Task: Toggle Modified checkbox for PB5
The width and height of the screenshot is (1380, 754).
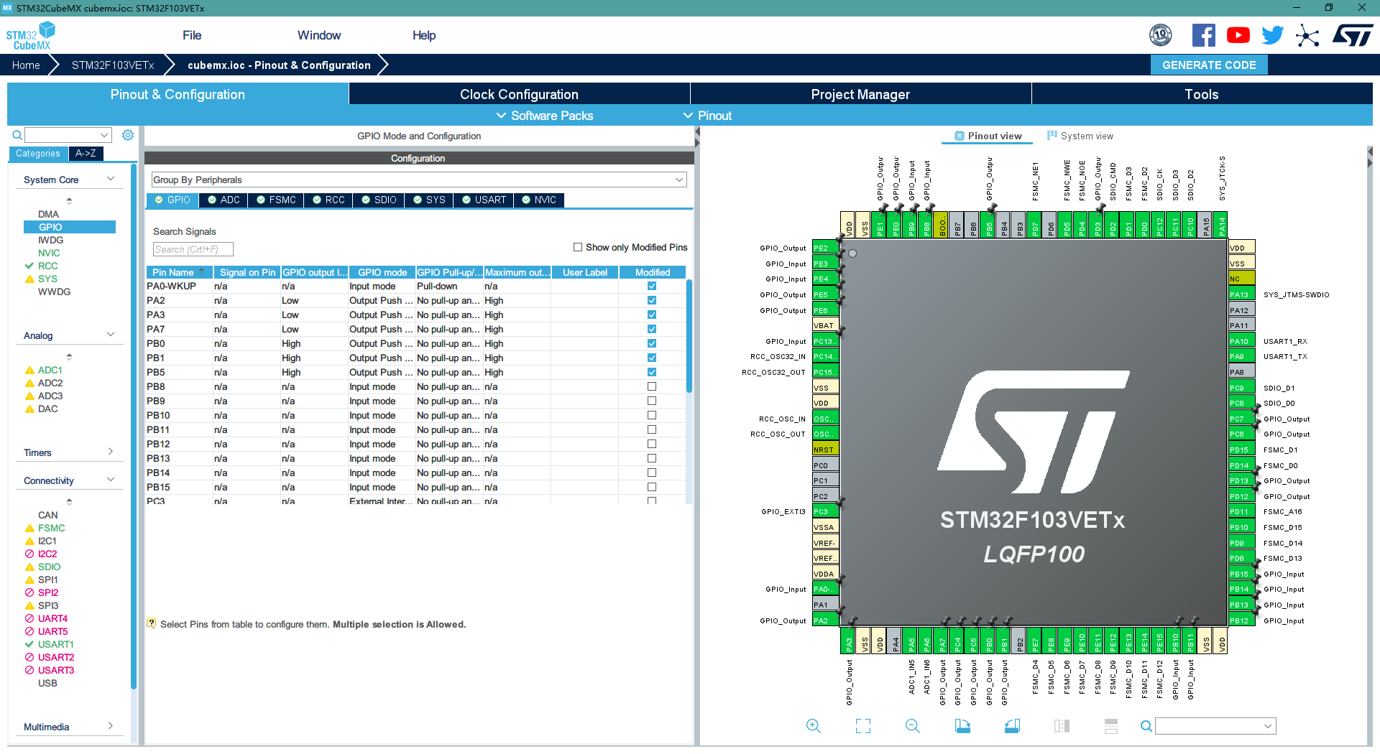Action: 652,372
